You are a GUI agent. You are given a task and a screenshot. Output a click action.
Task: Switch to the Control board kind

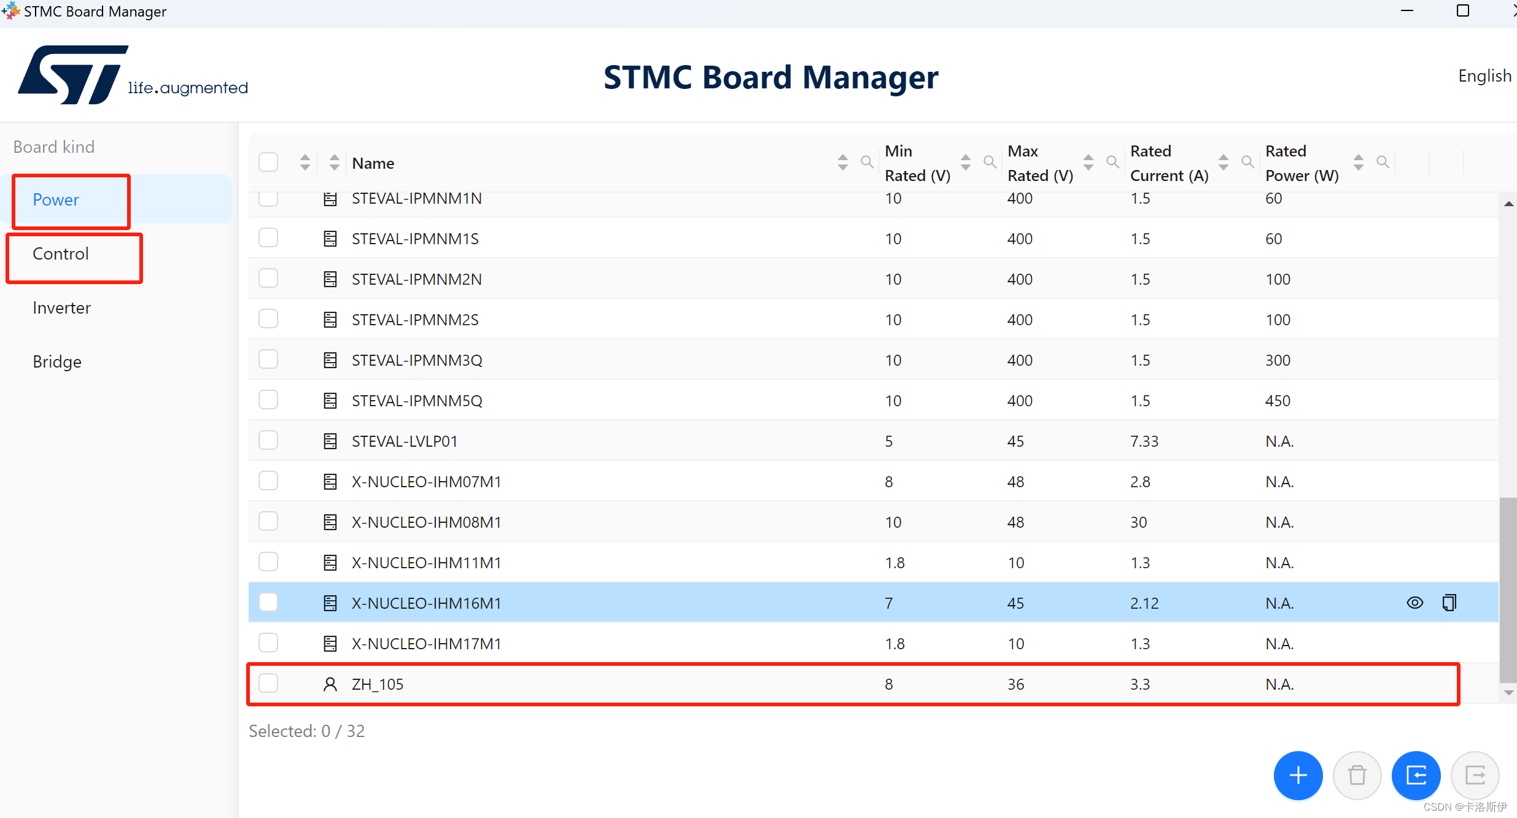click(61, 254)
